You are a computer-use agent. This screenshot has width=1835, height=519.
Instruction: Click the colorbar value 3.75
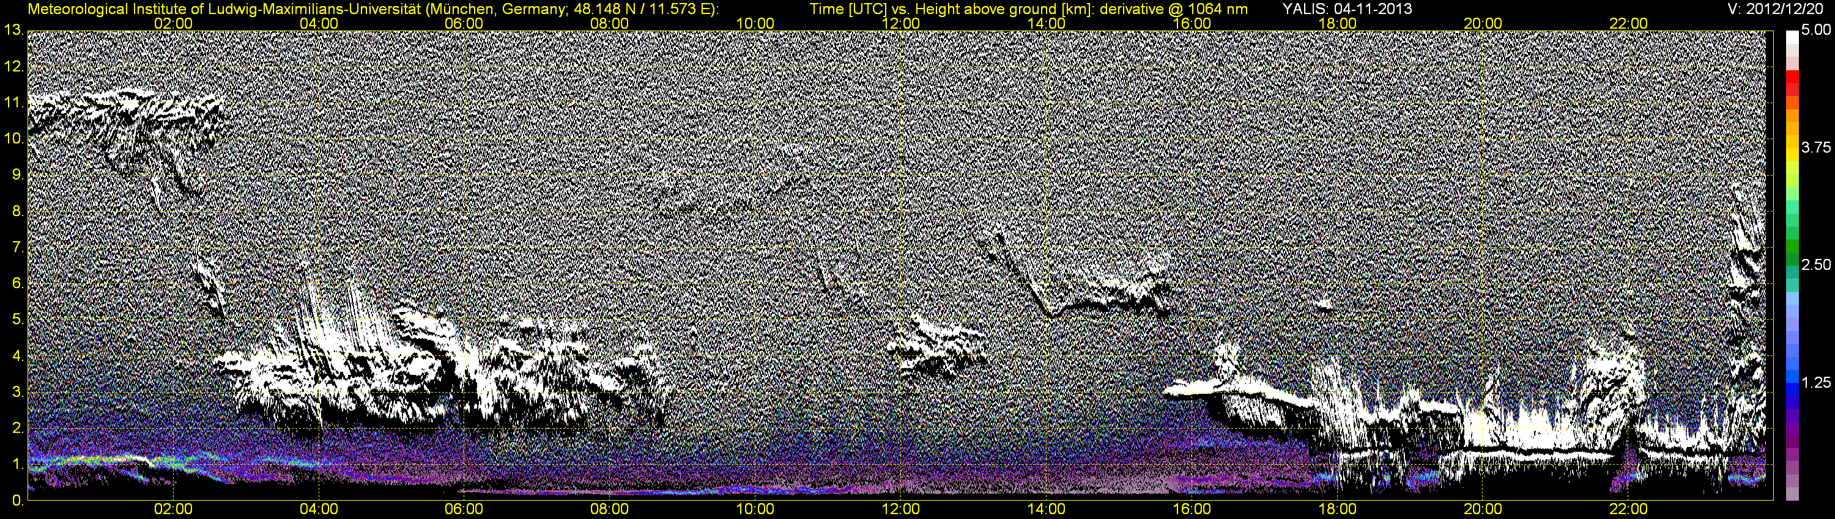(1816, 147)
